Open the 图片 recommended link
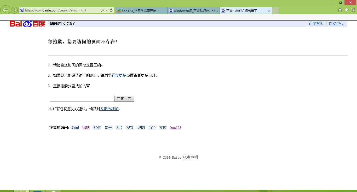 (x=119, y=128)
